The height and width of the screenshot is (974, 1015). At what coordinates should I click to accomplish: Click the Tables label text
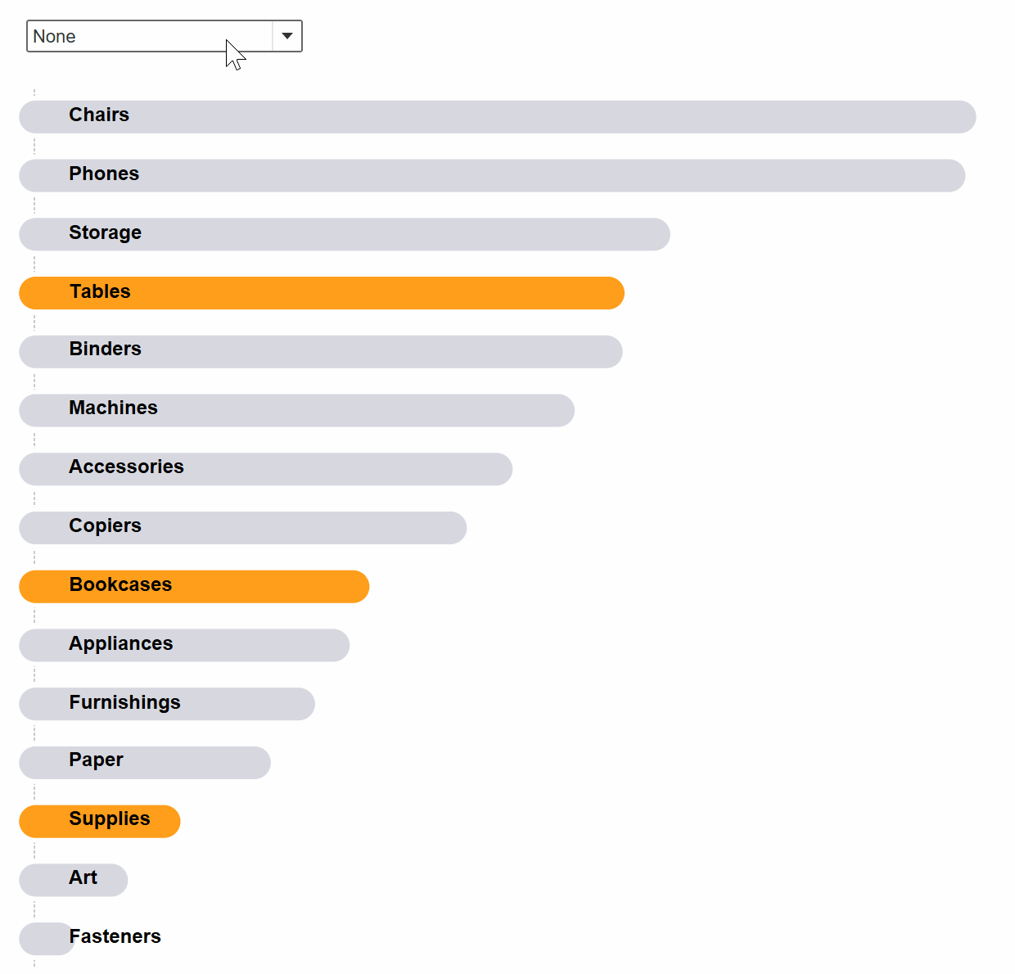pyautogui.click(x=100, y=292)
